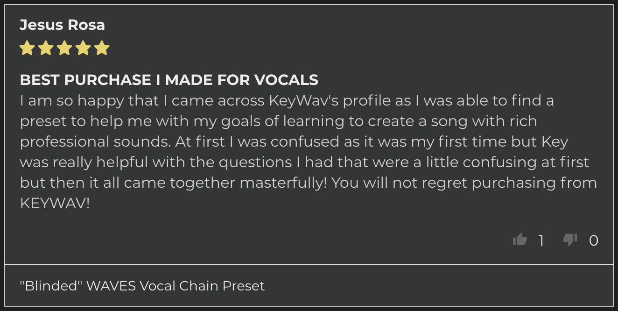Select the fifth rating star
The image size is (618, 311).
[102, 48]
